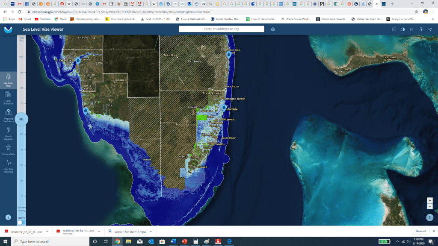438x246 pixels.
Task: Open the Sea Level Rise panel
Action: (x=8, y=79)
